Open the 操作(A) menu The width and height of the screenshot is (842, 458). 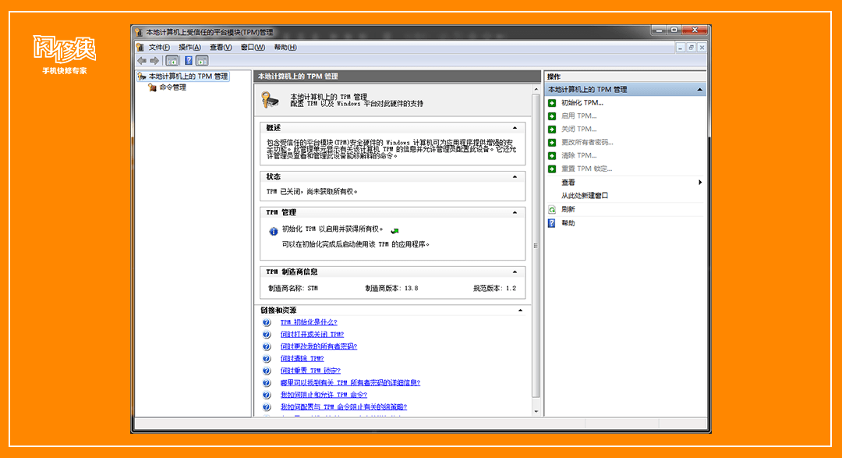(x=189, y=48)
